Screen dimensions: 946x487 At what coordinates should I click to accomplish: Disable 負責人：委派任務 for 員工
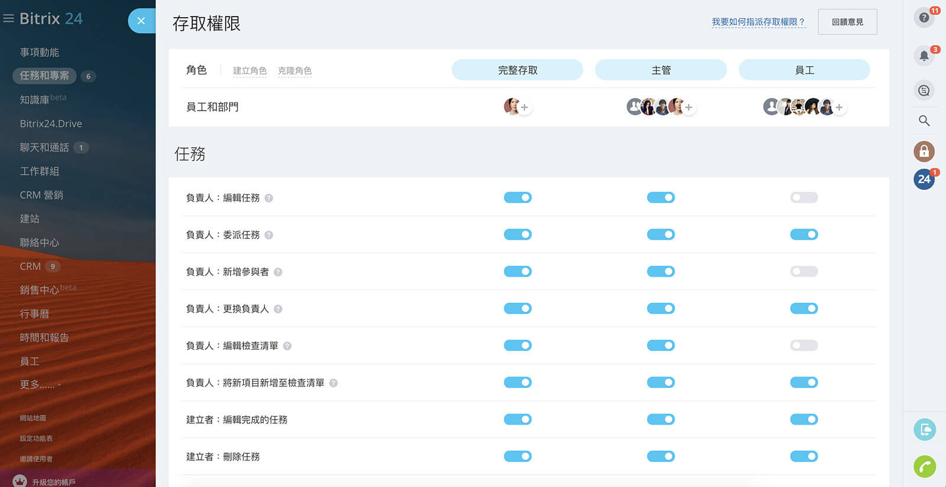coord(804,234)
